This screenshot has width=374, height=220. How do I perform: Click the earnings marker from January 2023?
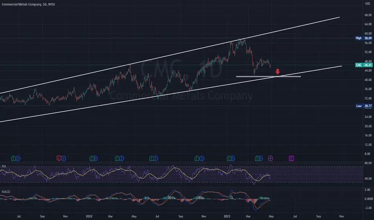pos(229,158)
